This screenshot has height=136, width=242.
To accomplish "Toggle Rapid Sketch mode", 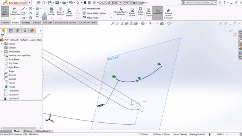I will [149, 12].
